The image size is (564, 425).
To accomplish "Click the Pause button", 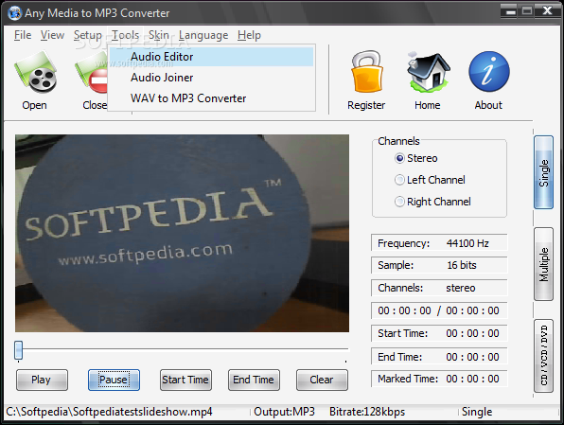I will 114,380.
